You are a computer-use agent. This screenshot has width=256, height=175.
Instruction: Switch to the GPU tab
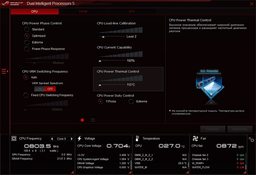tap(132, 11)
